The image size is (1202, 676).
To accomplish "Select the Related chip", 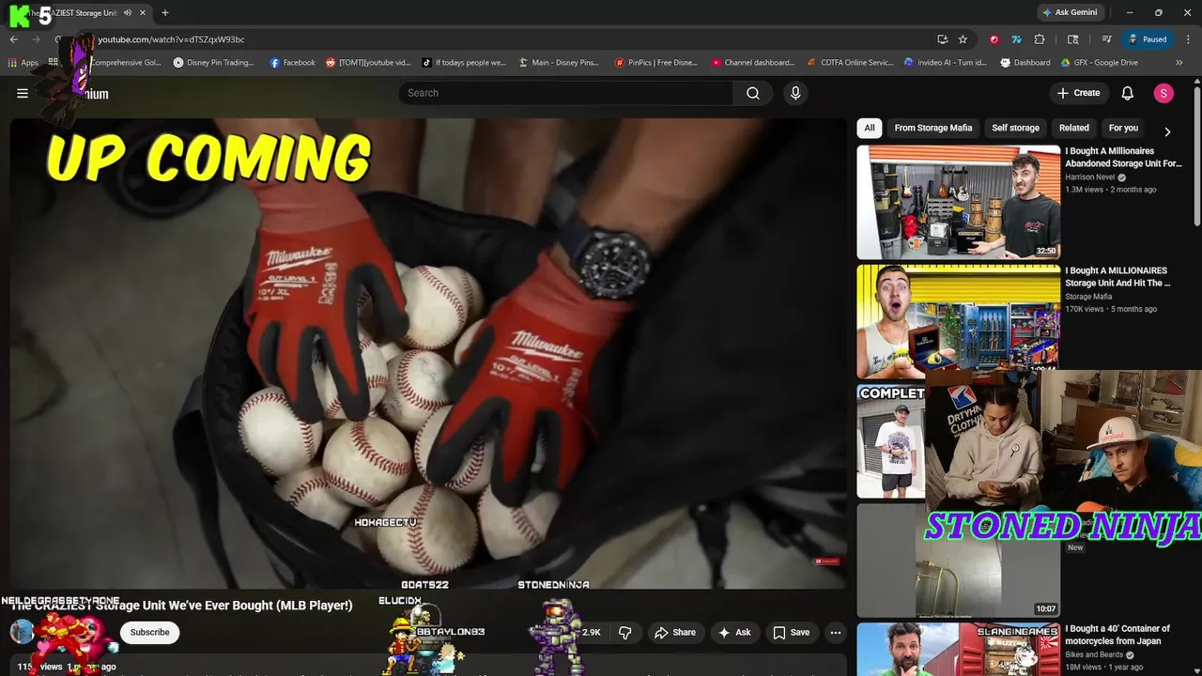I will click(x=1074, y=128).
